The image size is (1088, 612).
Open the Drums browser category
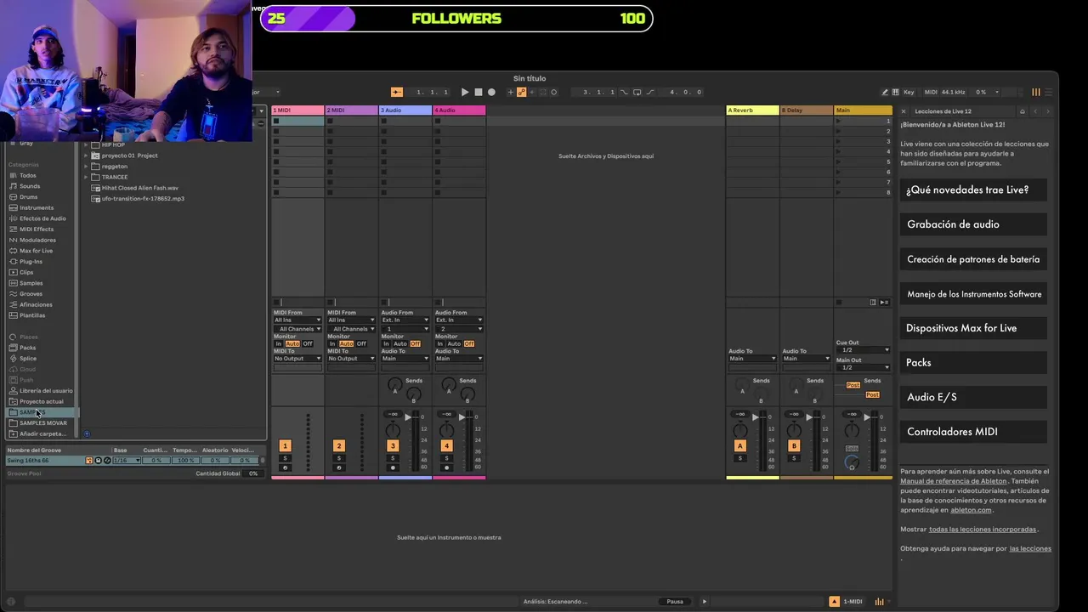tap(28, 196)
